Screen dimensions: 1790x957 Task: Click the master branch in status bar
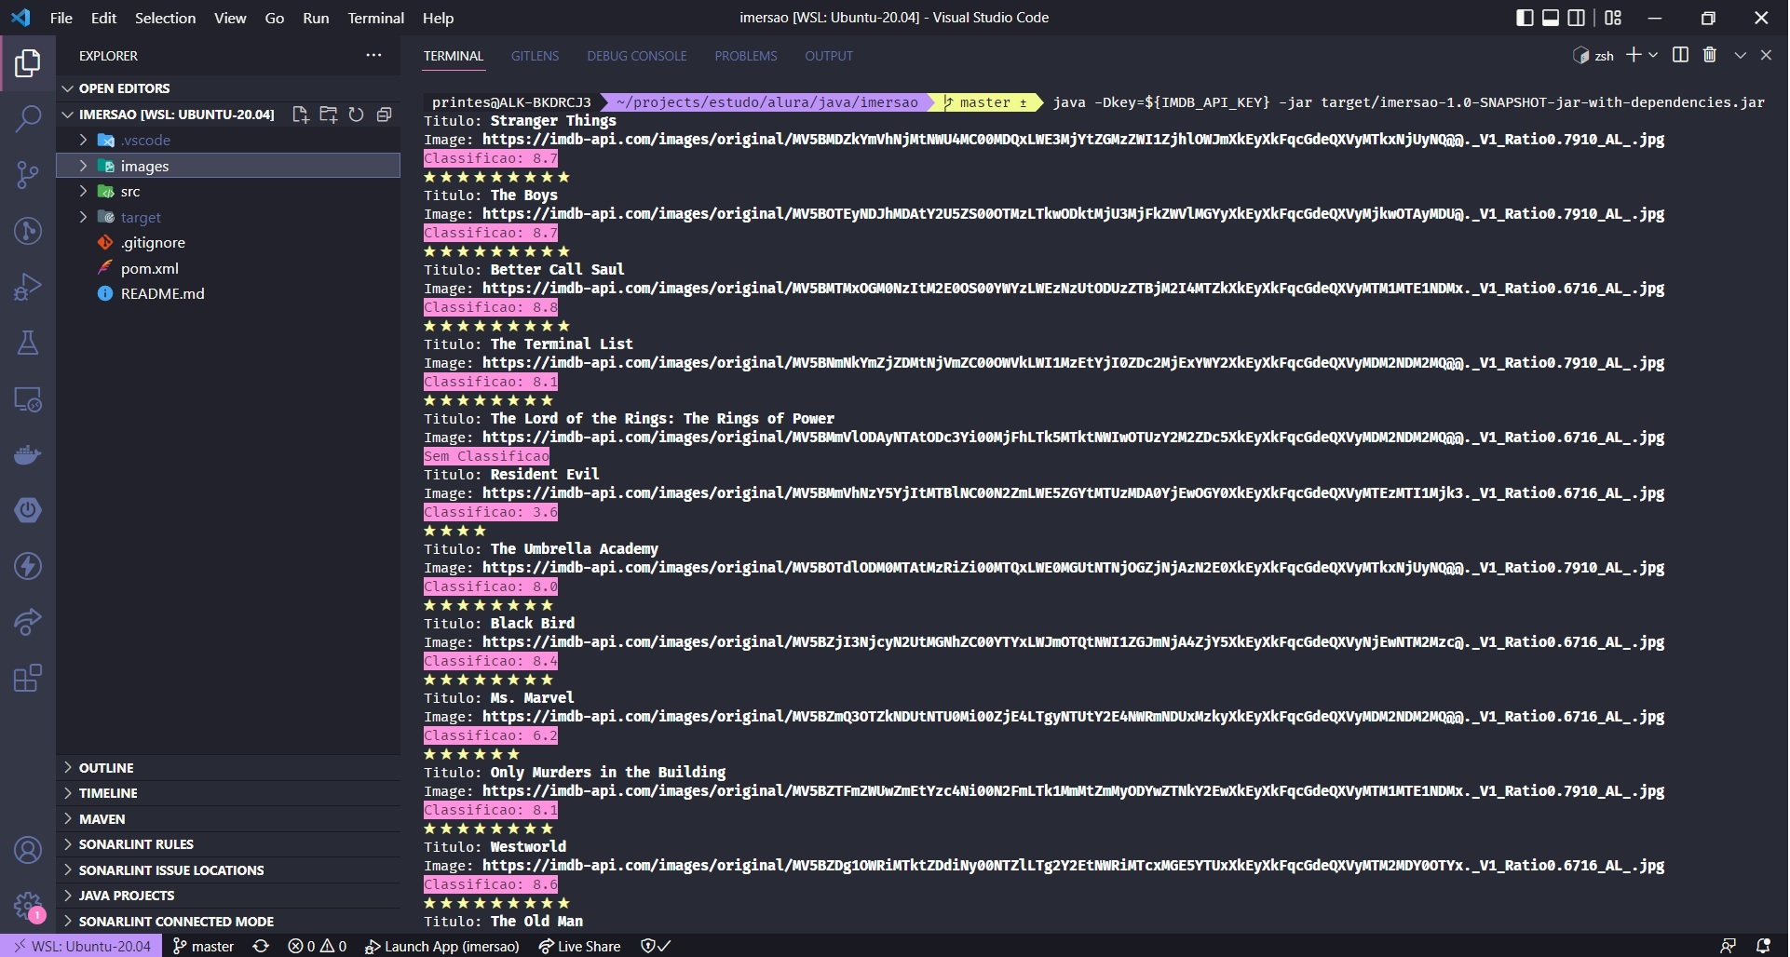204,946
